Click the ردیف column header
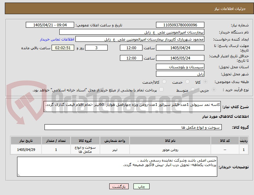254x195 pixels. coord(243,141)
